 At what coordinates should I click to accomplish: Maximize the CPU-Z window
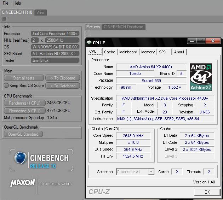[201, 41]
